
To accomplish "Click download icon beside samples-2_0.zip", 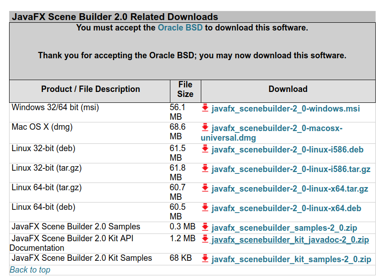I will pyautogui.click(x=205, y=227).
